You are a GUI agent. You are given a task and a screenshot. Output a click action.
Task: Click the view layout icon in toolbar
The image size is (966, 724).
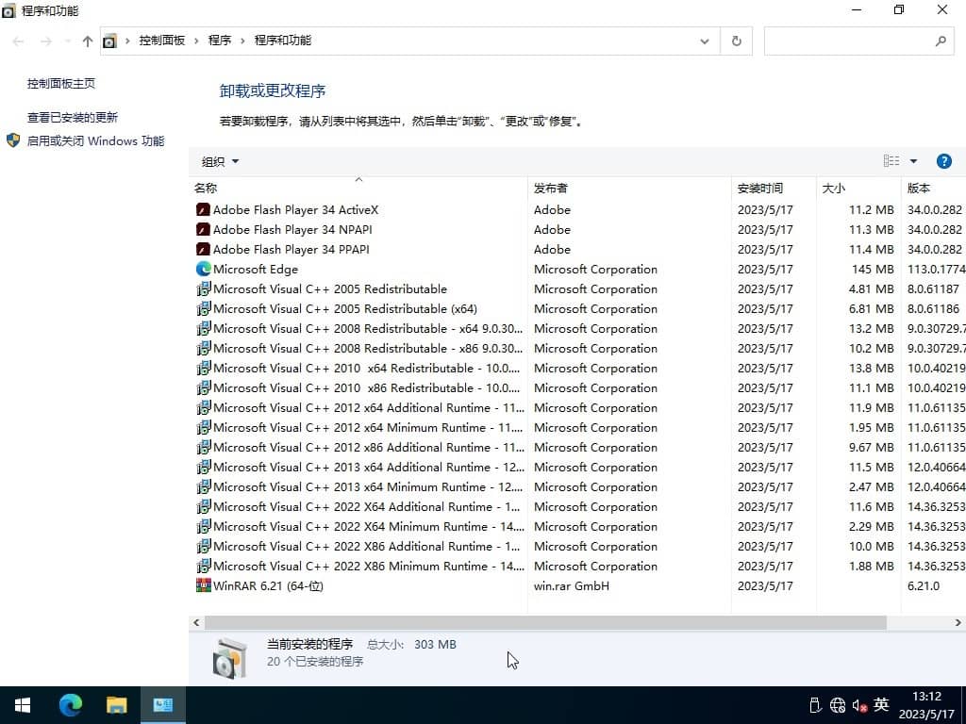891,161
